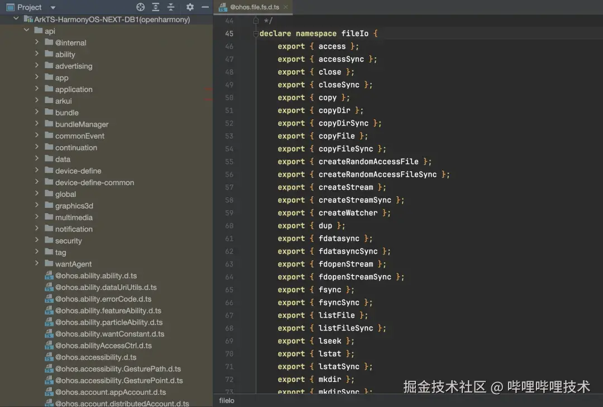Expand the wantAgent folder
This screenshot has width=603, height=407.
37,263
